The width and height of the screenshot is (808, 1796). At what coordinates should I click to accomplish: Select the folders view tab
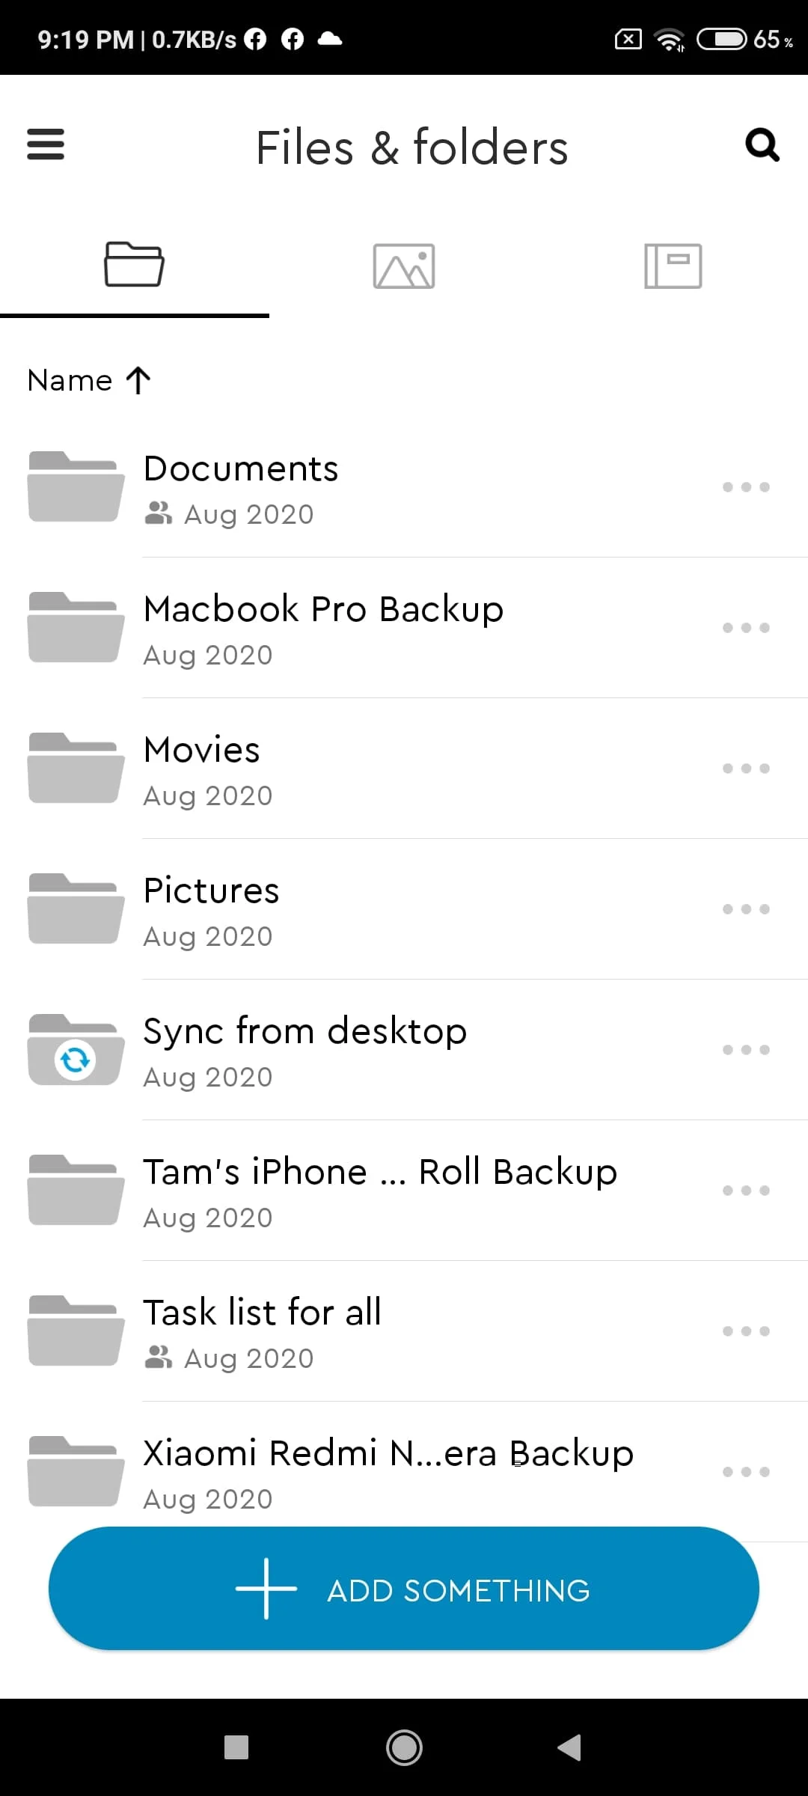(135, 264)
